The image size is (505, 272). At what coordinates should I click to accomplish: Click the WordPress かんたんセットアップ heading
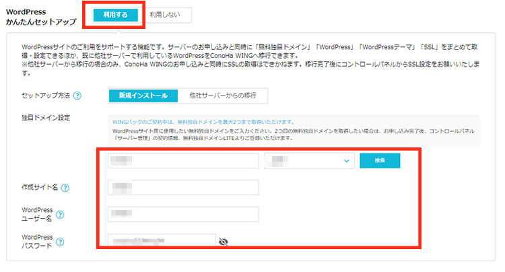tap(41, 17)
